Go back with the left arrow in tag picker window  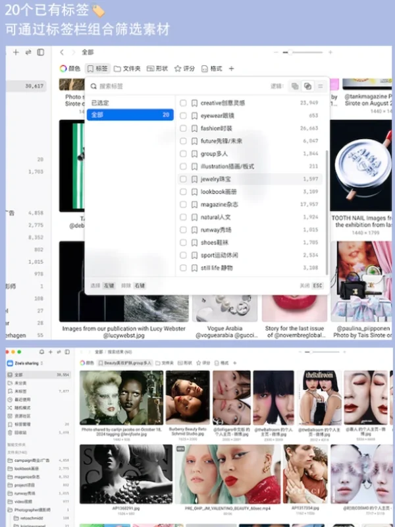click(62, 52)
